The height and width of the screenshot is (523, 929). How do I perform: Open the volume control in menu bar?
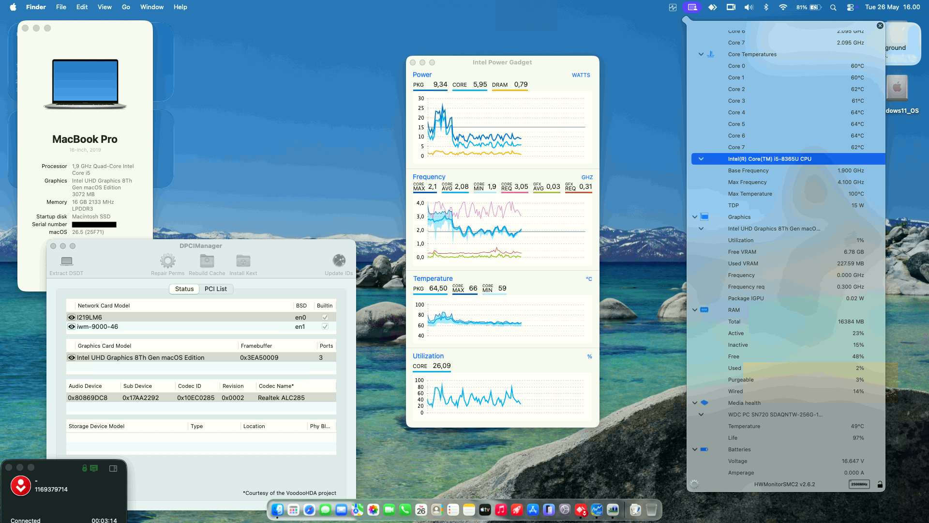pos(749,7)
